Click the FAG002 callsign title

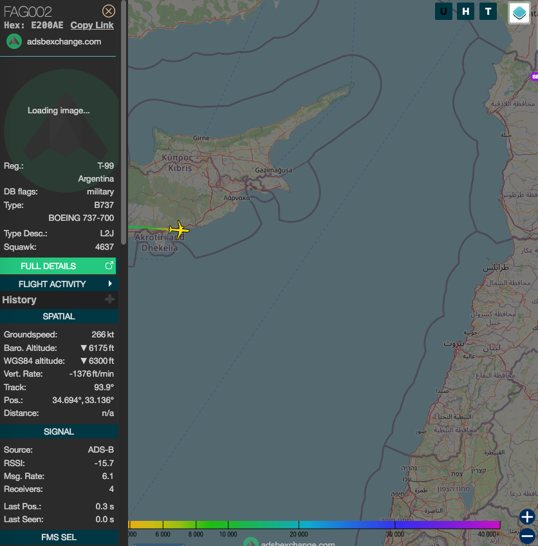(28, 12)
